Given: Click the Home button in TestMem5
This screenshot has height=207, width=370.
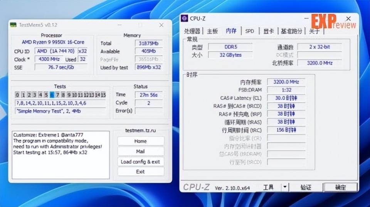Looking at the screenshot, I should 141,141.
